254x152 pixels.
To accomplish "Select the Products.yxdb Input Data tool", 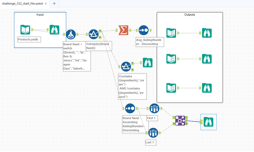I will 25,30.
